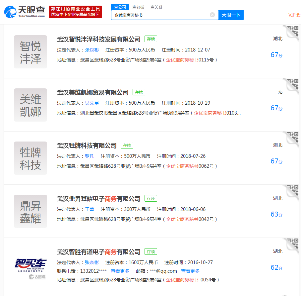Click the 智悦沣泽 logo tile

30,52
